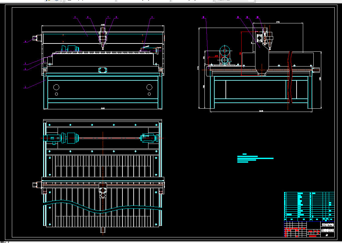The image size is (342, 243).
Task: Select the red break line in the side view
Action: click(x=290, y=81)
